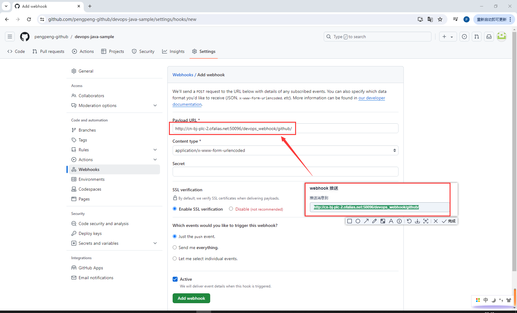Open the Google Translate icon in address bar
The height and width of the screenshot is (313, 517).
[x=430, y=19]
